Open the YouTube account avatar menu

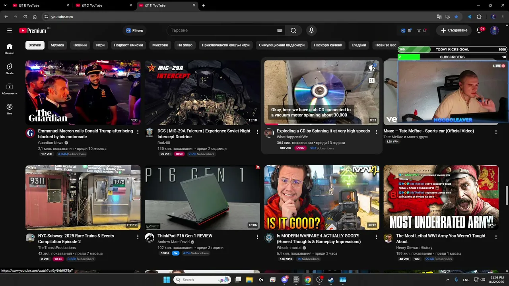tap(494, 31)
